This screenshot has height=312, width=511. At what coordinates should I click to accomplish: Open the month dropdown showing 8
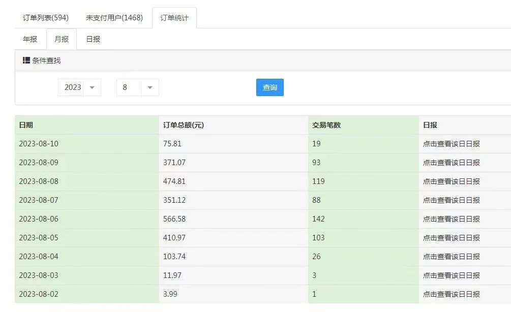tap(137, 87)
